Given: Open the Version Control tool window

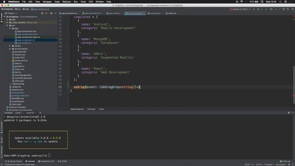Looking at the screenshot, I should tap(13, 161).
